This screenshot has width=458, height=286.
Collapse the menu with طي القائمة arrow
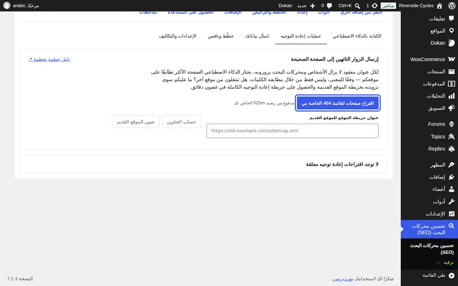[451, 275]
